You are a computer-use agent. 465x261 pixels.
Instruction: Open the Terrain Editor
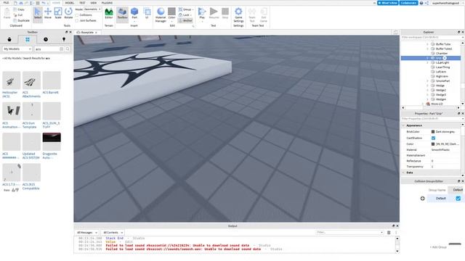(x=109, y=13)
